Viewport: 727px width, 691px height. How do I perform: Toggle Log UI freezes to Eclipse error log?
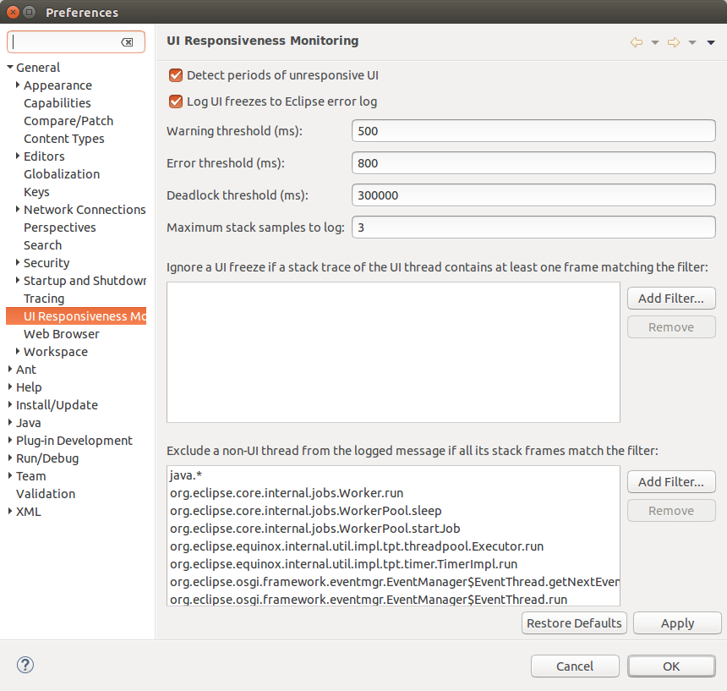pyautogui.click(x=176, y=101)
